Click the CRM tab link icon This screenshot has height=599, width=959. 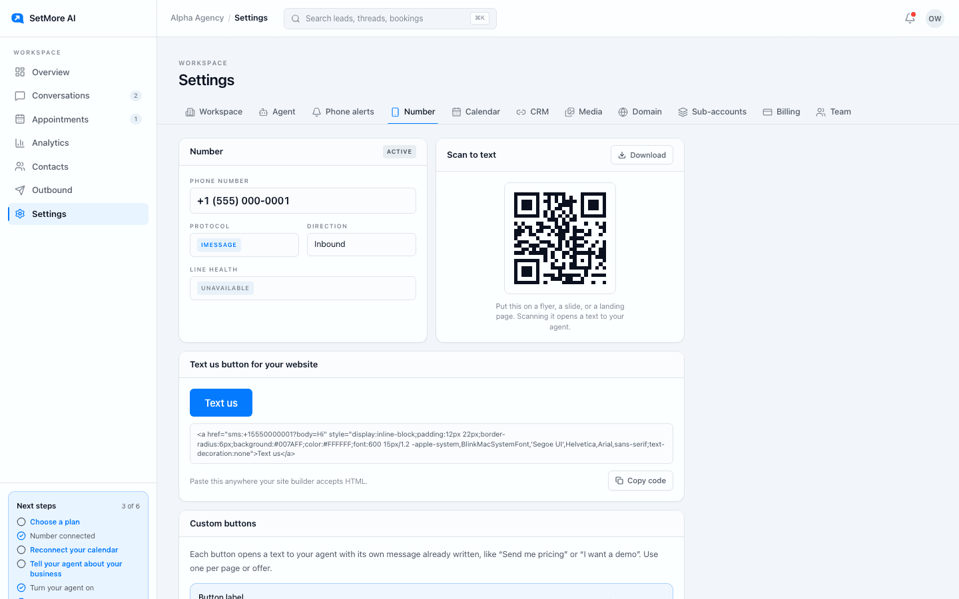pyautogui.click(x=521, y=112)
